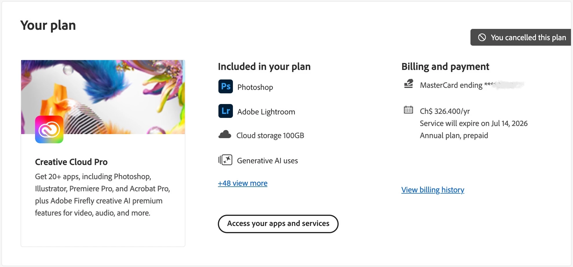Click the Adobe Lightroom Lr icon
The width and height of the screenshot is (573, 267).
225,111
